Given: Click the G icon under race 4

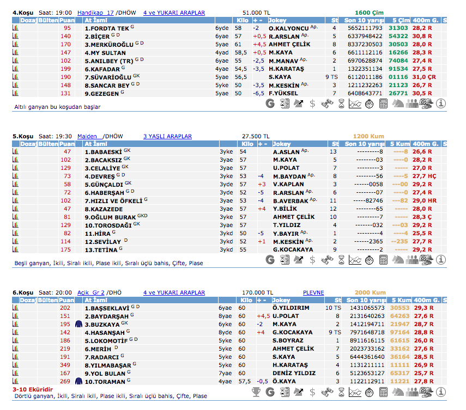Looking at the screenshot, I should [x=270, y=102].
